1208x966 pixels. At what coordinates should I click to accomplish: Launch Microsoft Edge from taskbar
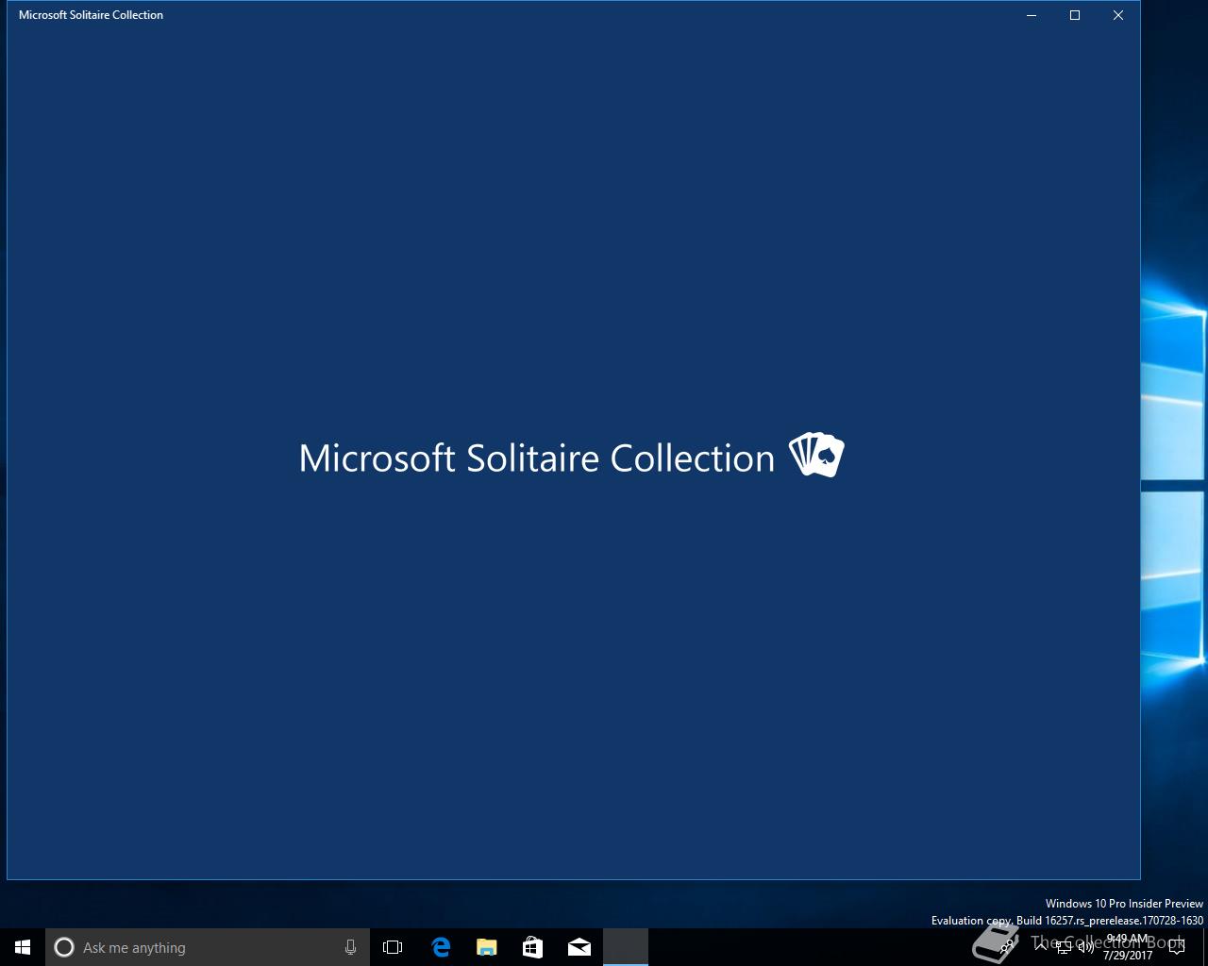pyautogui.click(x=440, y=947)
